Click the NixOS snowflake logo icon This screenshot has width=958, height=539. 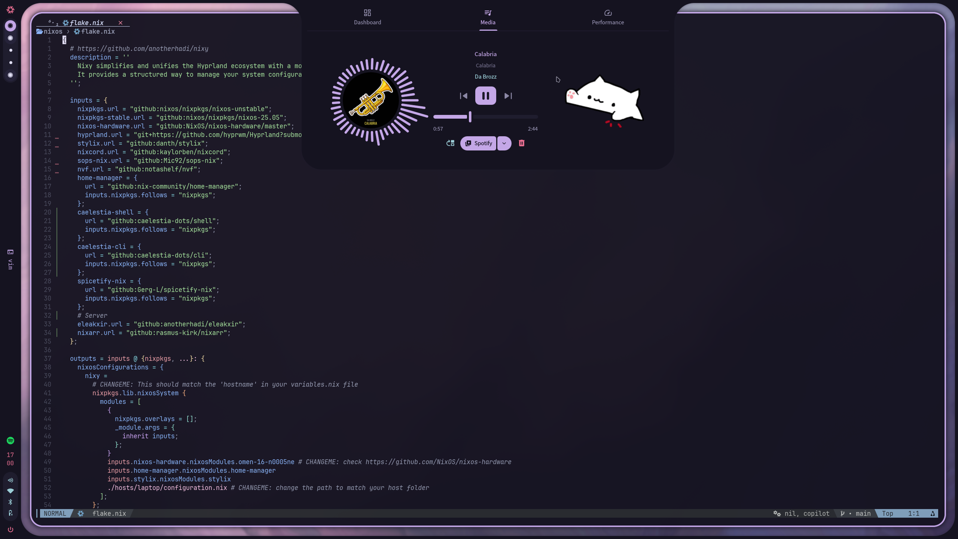(x=10, y=10)
